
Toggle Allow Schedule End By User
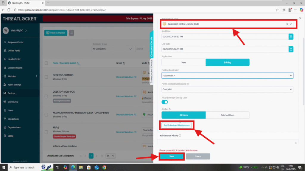[164, 102]
